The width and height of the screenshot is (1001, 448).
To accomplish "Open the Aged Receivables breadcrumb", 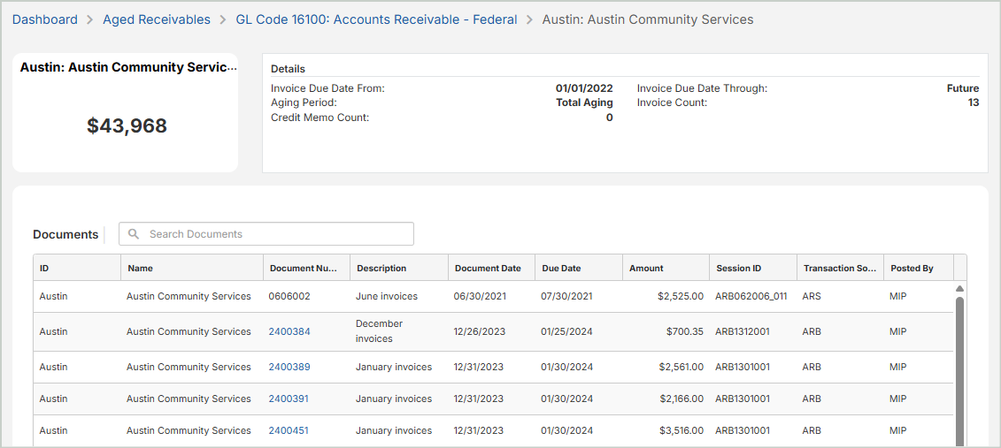I will click(x=157, y=19).
